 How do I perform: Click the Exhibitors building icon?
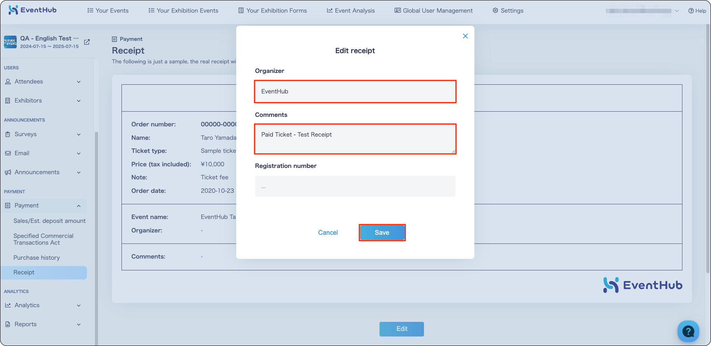(8, 101)
